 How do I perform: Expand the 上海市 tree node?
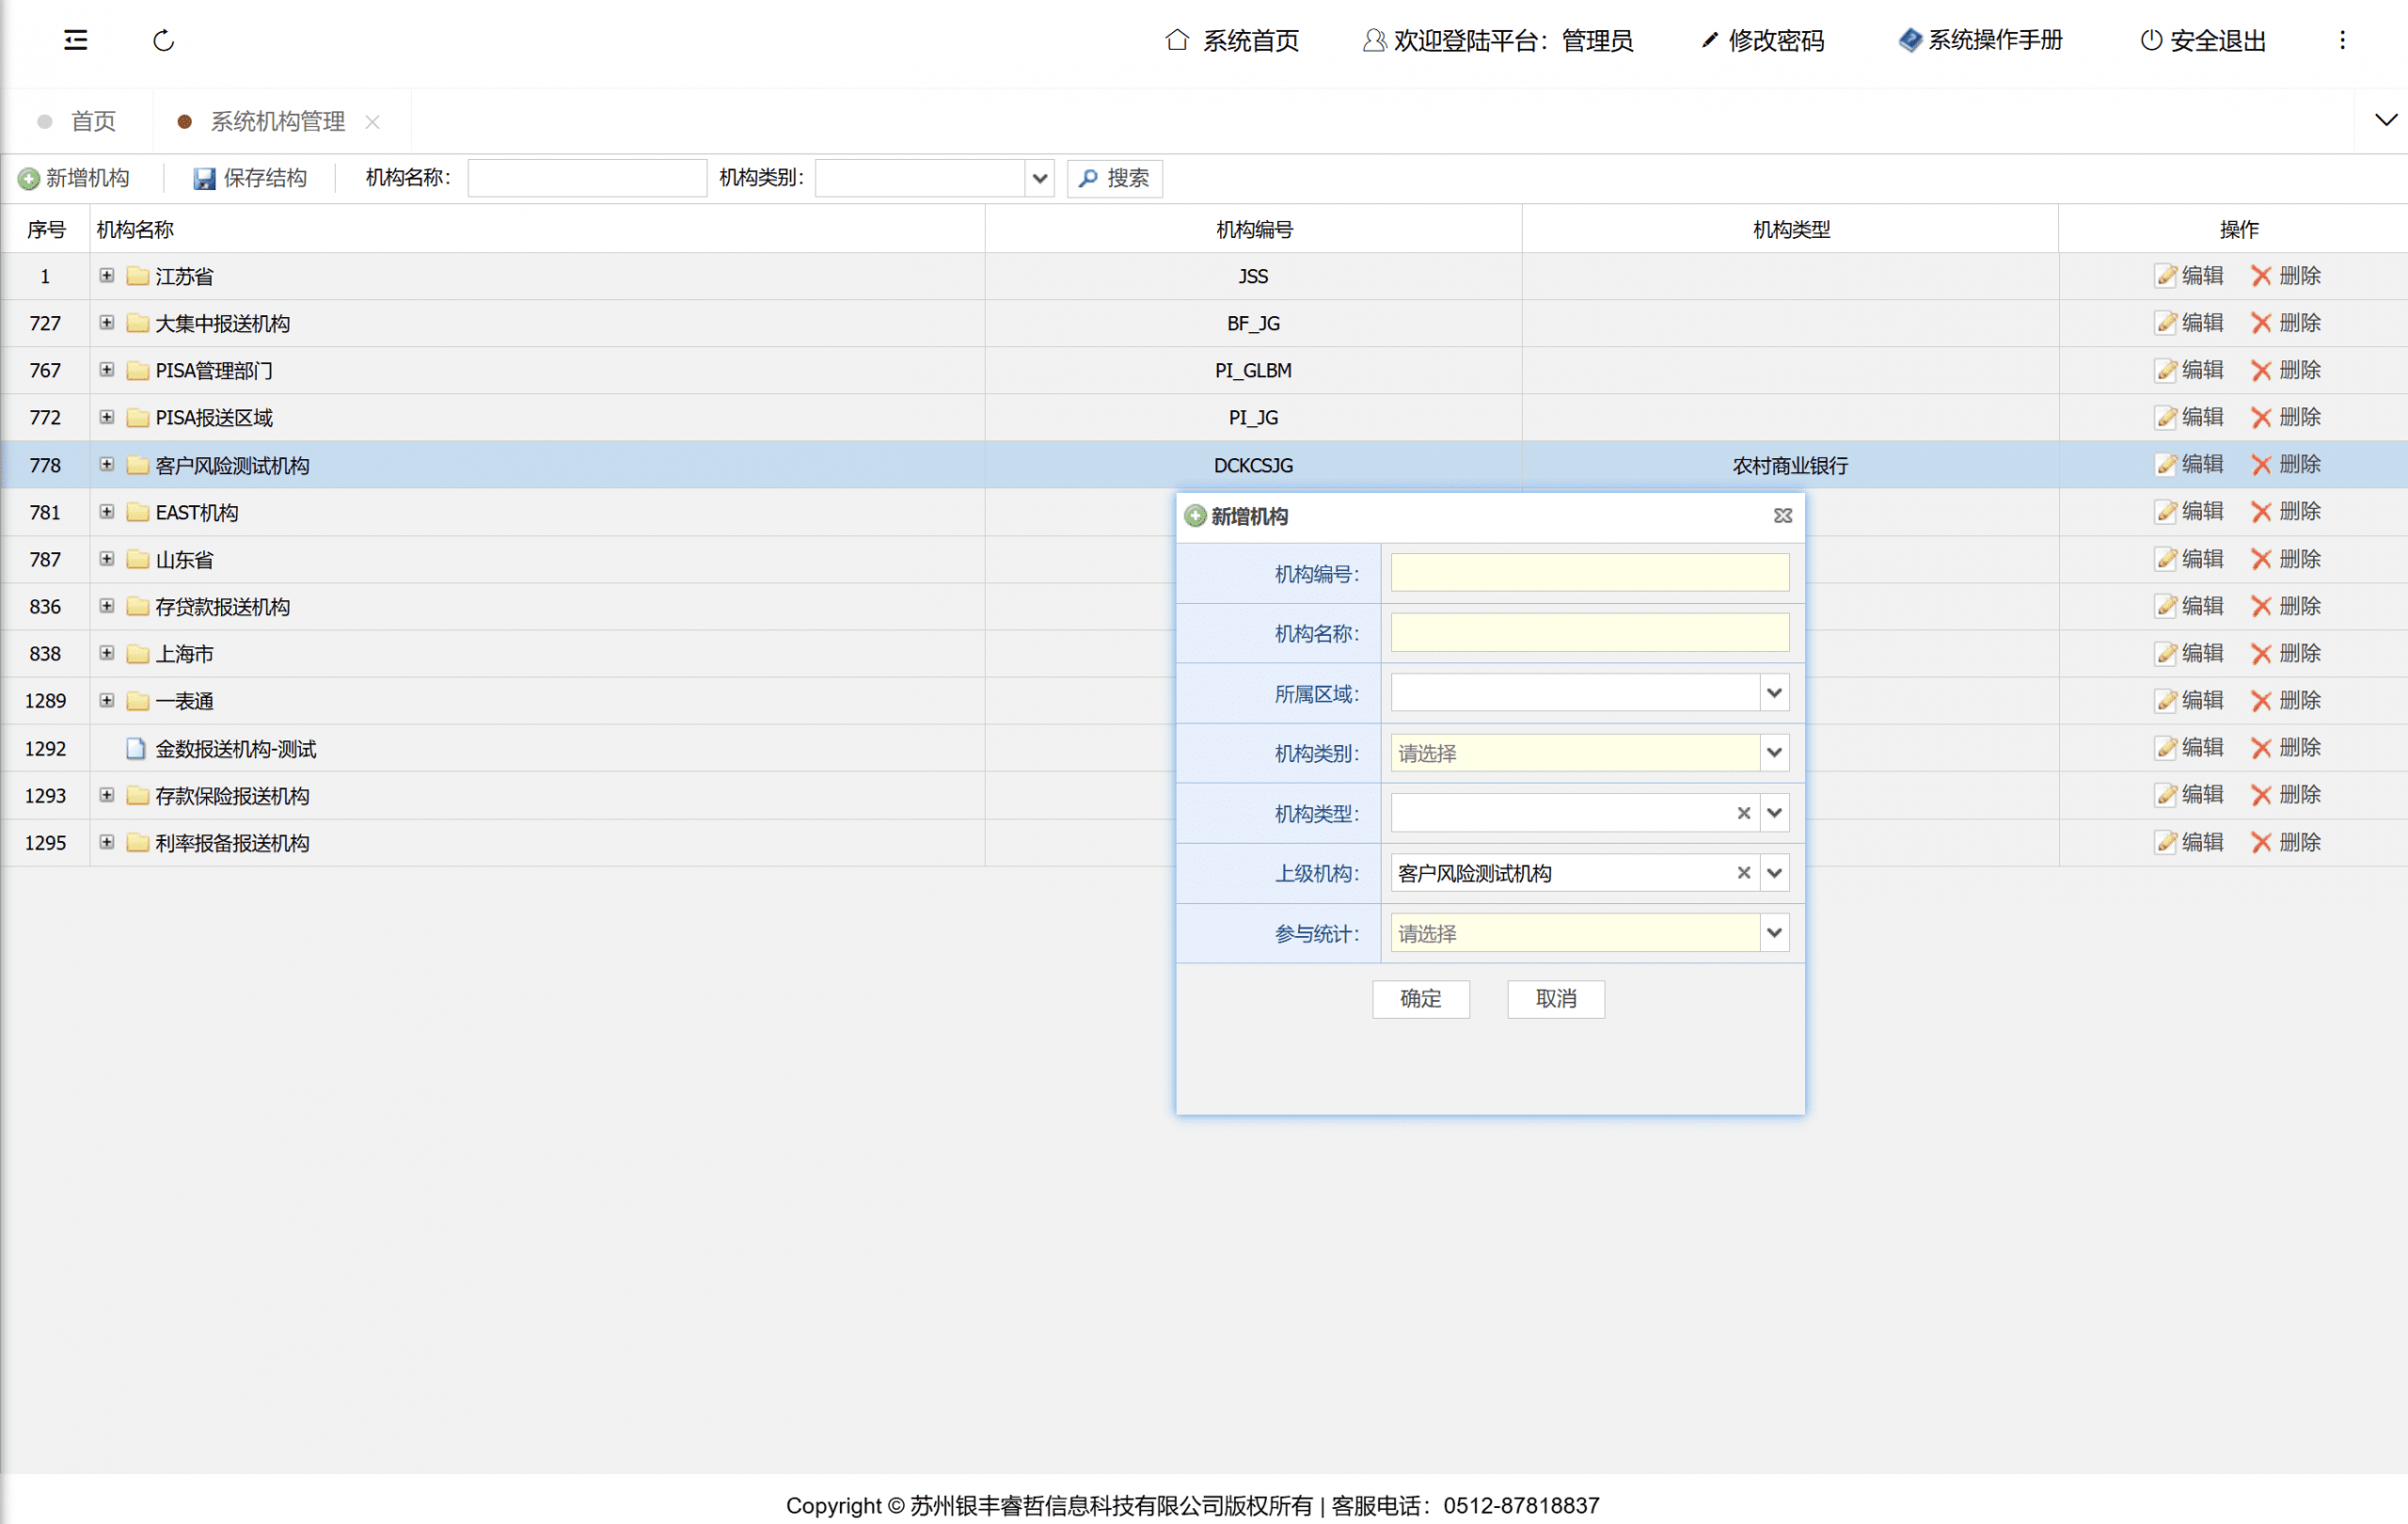(107, 653)
